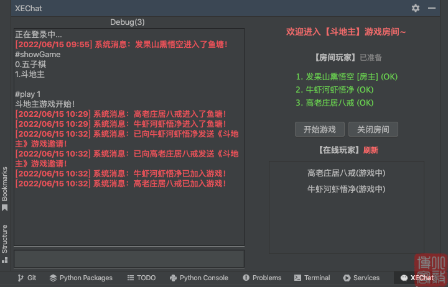Viewport: 448px width, 287px height.
Task: Click the Structure grid icon
Action: click(x=4, y=260)
